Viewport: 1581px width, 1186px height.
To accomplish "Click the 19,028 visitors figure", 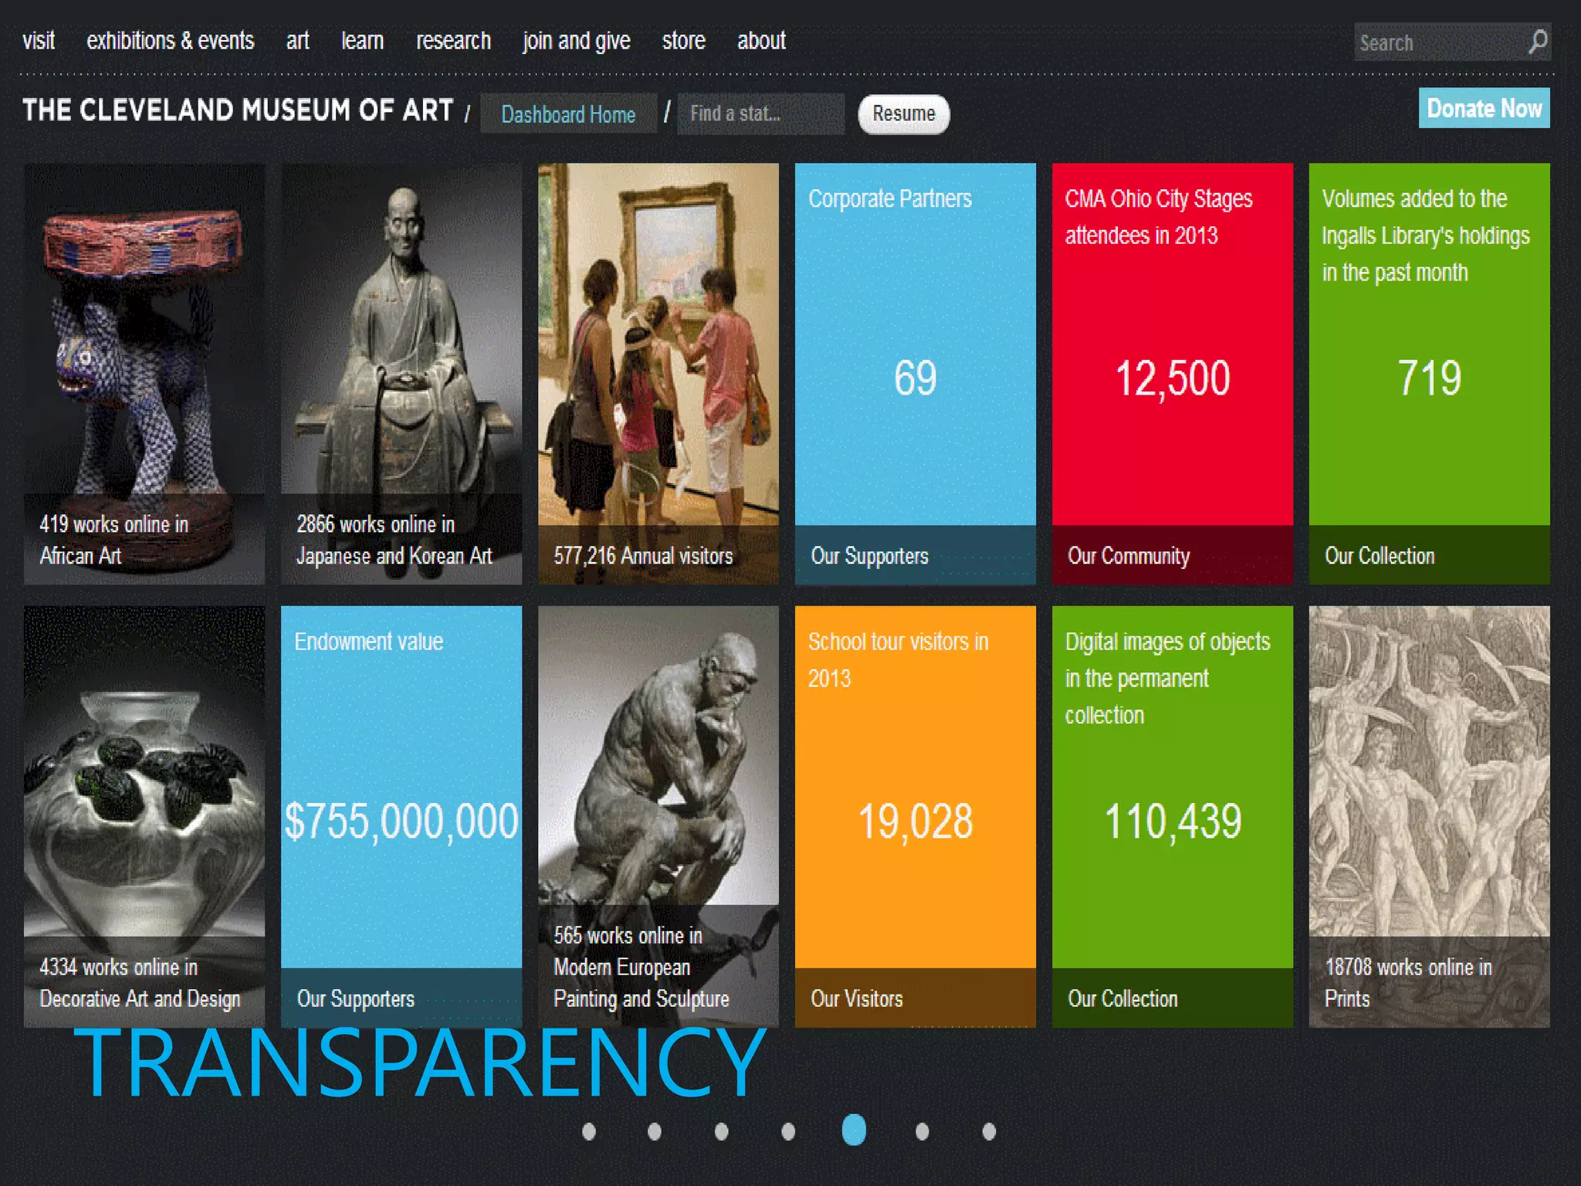I will [x=916, y=822].
